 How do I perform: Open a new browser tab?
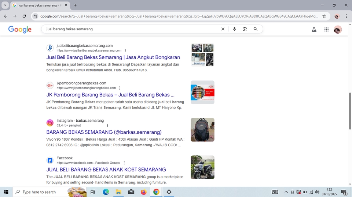coord(75,5)
